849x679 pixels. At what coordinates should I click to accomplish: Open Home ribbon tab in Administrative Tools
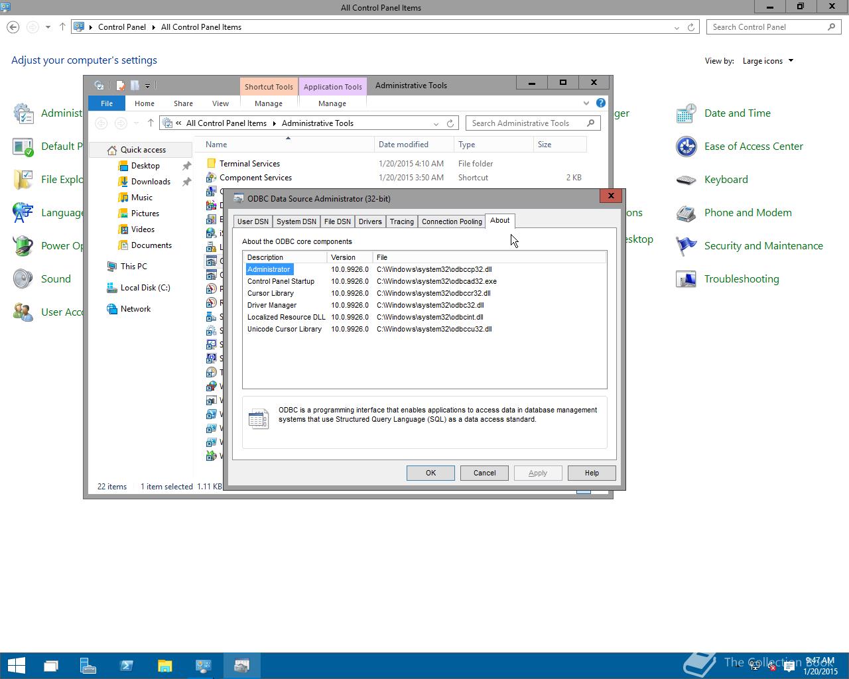[x=145, y=103]
